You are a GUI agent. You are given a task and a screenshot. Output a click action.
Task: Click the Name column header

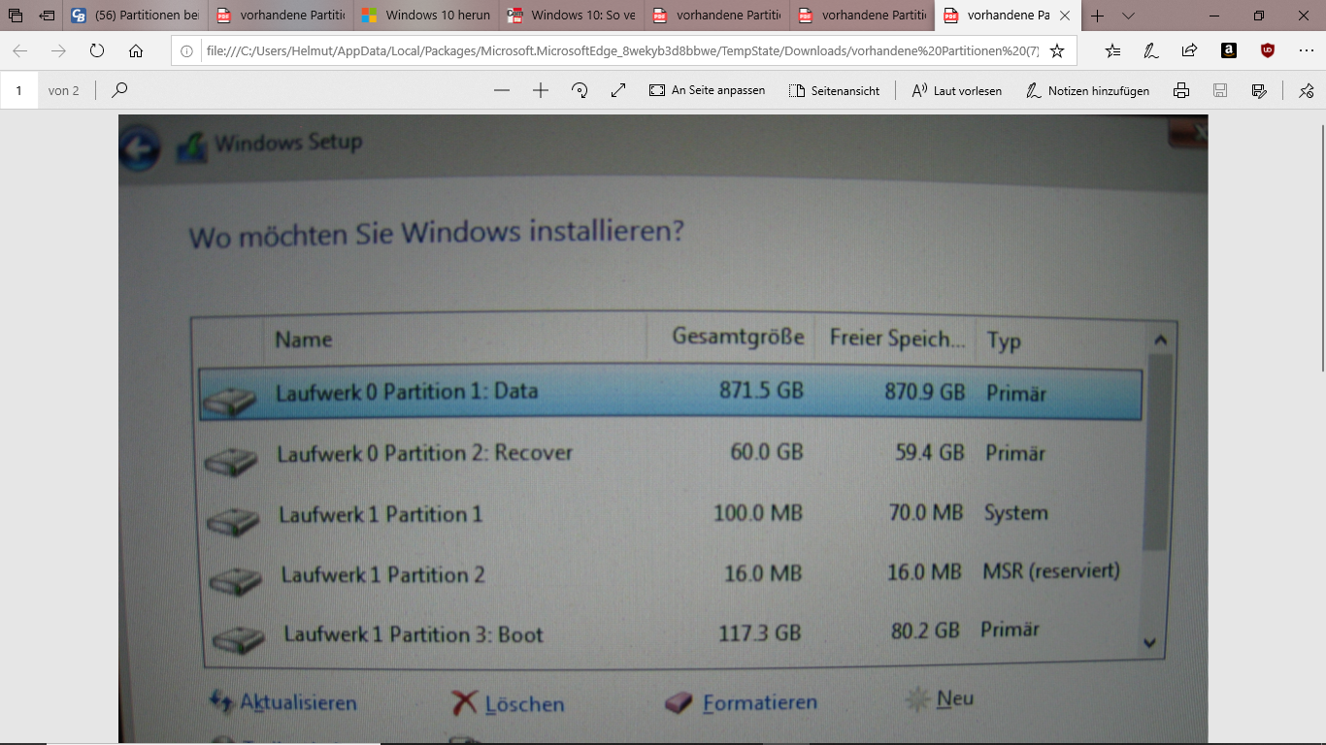[303, 340]
